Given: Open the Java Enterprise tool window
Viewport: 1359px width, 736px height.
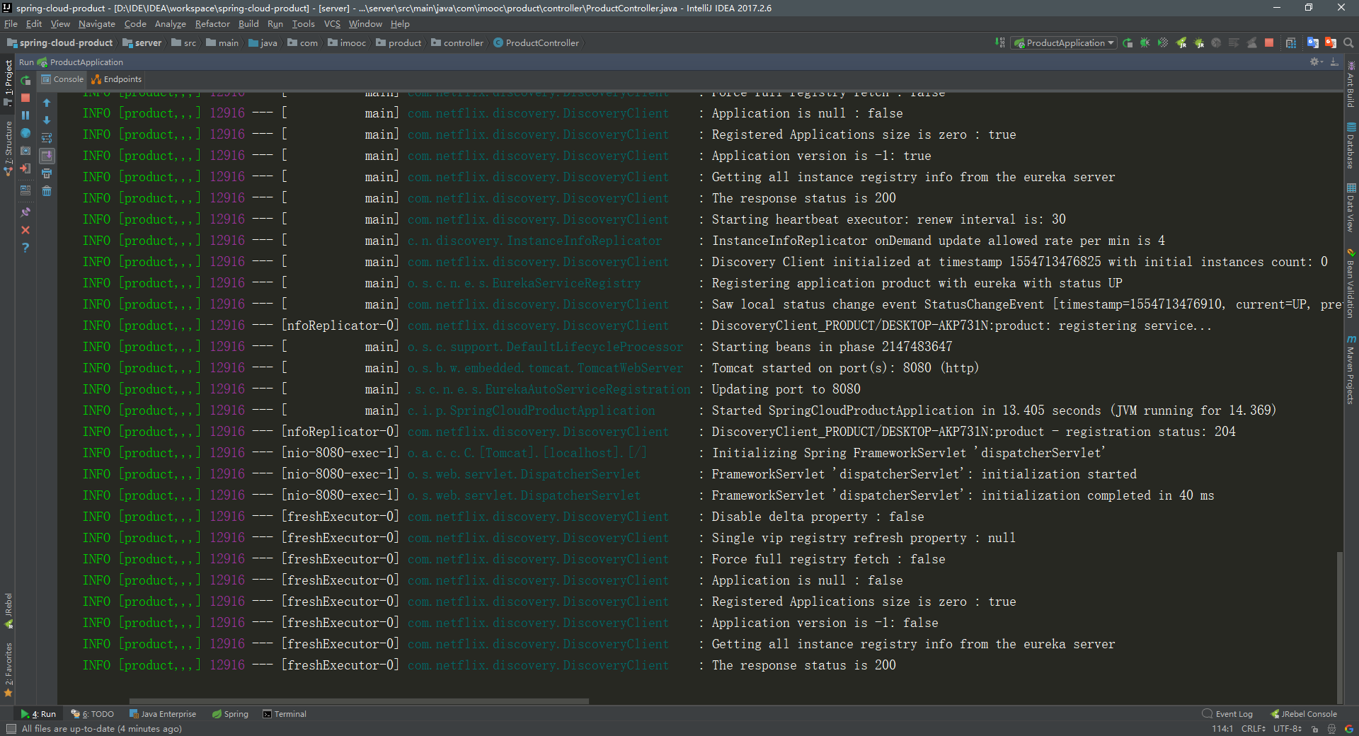Looking at the screenshot, I should tap(162, 714).
